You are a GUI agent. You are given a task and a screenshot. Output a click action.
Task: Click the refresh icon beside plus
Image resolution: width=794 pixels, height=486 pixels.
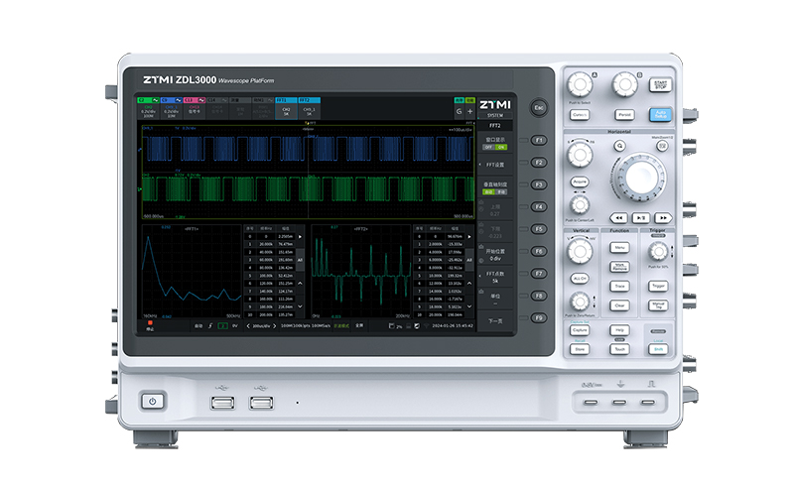(459, 111)
